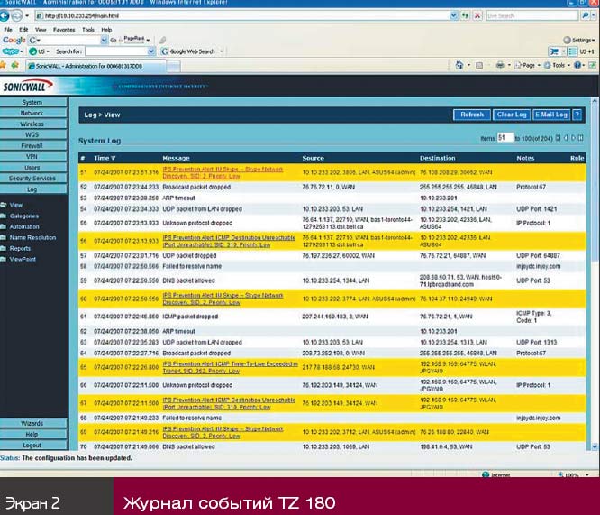The height and width of the screenshot is (515, 600).
Task: Open the Categories folder in sidebar
Action: 24,216
